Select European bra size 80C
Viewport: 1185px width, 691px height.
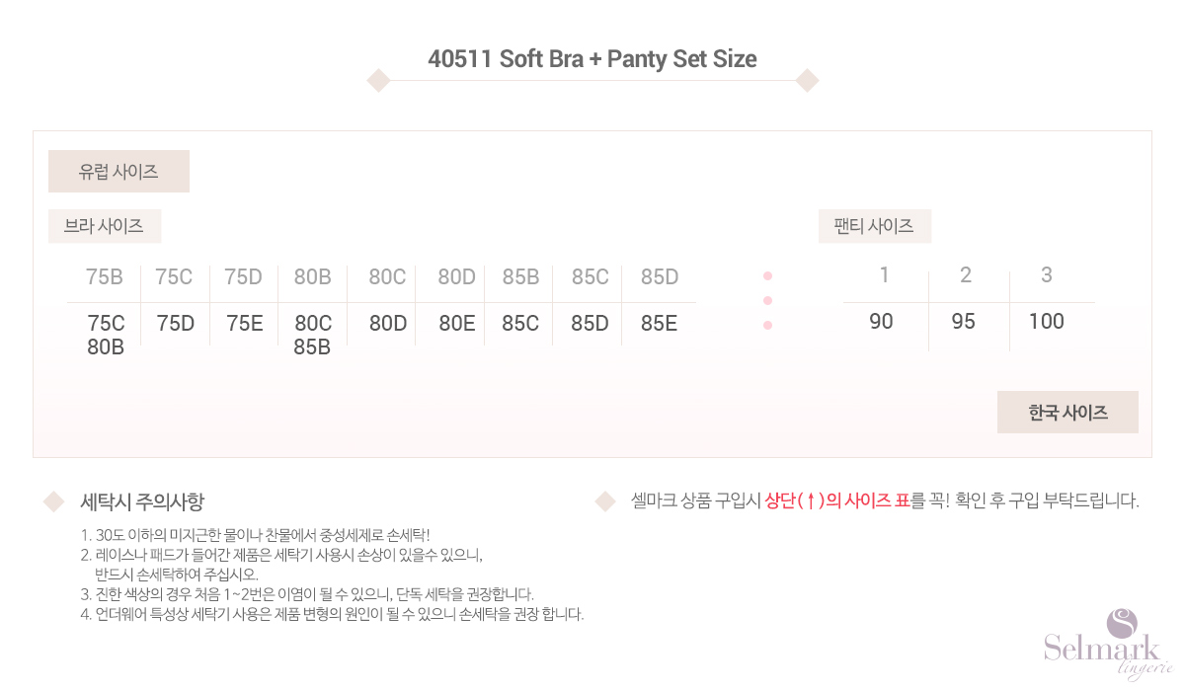[387, 277]
